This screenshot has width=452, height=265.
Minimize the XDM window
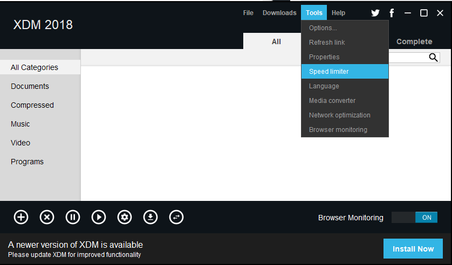pyautogui.click(x=407, y=13)
